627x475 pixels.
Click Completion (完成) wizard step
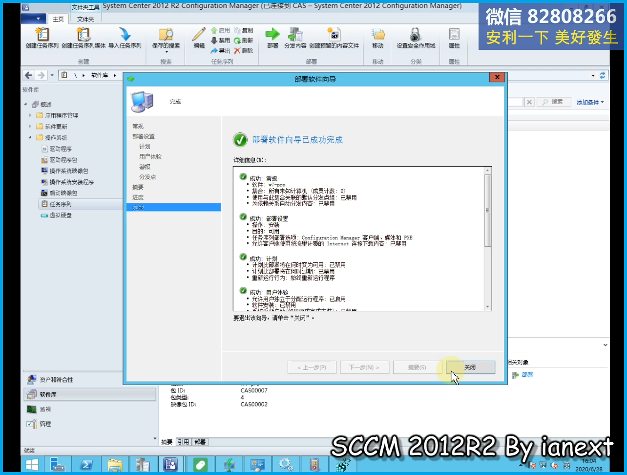[x=173, y=207]
